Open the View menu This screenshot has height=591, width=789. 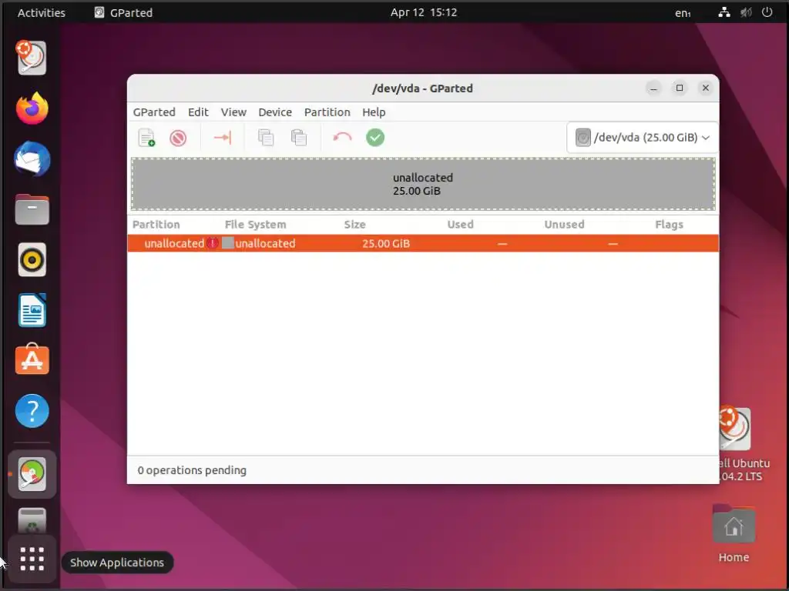[x=233, y=112]
